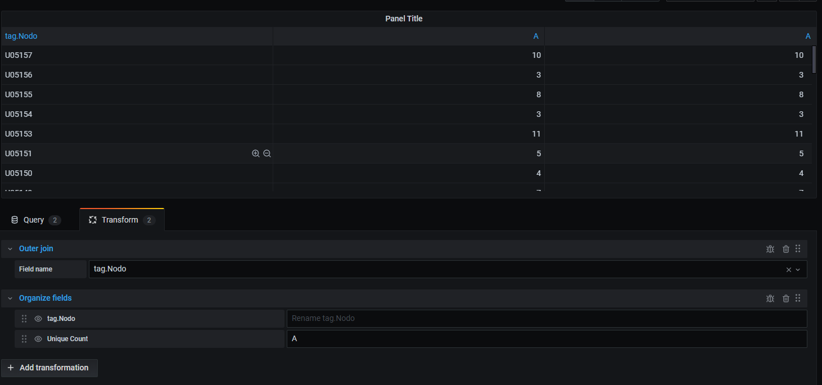The image size is (822, 385).
Task: Select cell U05157
Action: (137, 55)
